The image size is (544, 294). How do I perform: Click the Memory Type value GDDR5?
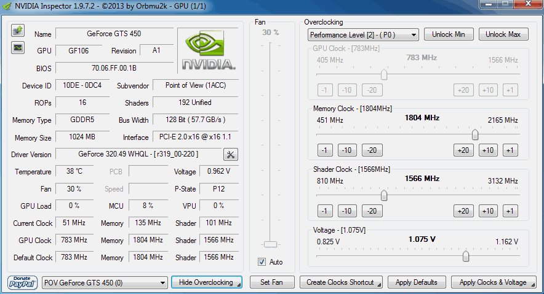tap(82, 120)
